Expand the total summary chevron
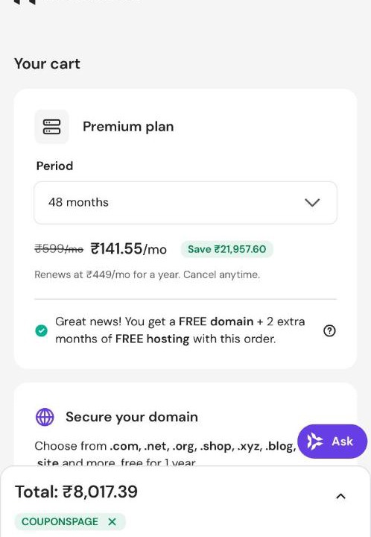The width and height of the screenshot is (371, 537). point(340,496)
